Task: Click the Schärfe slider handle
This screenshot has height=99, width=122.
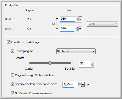Action: pos(50,63)
